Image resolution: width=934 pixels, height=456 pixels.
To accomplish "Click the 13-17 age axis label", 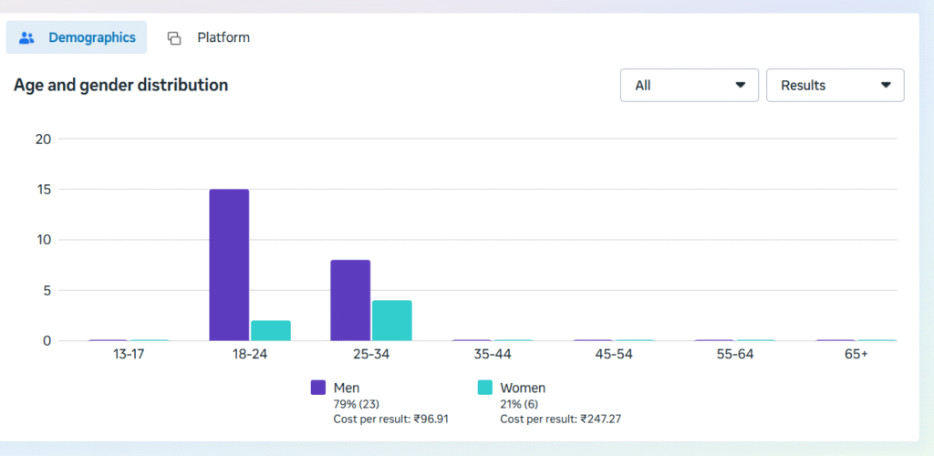I will click(129, 354).
